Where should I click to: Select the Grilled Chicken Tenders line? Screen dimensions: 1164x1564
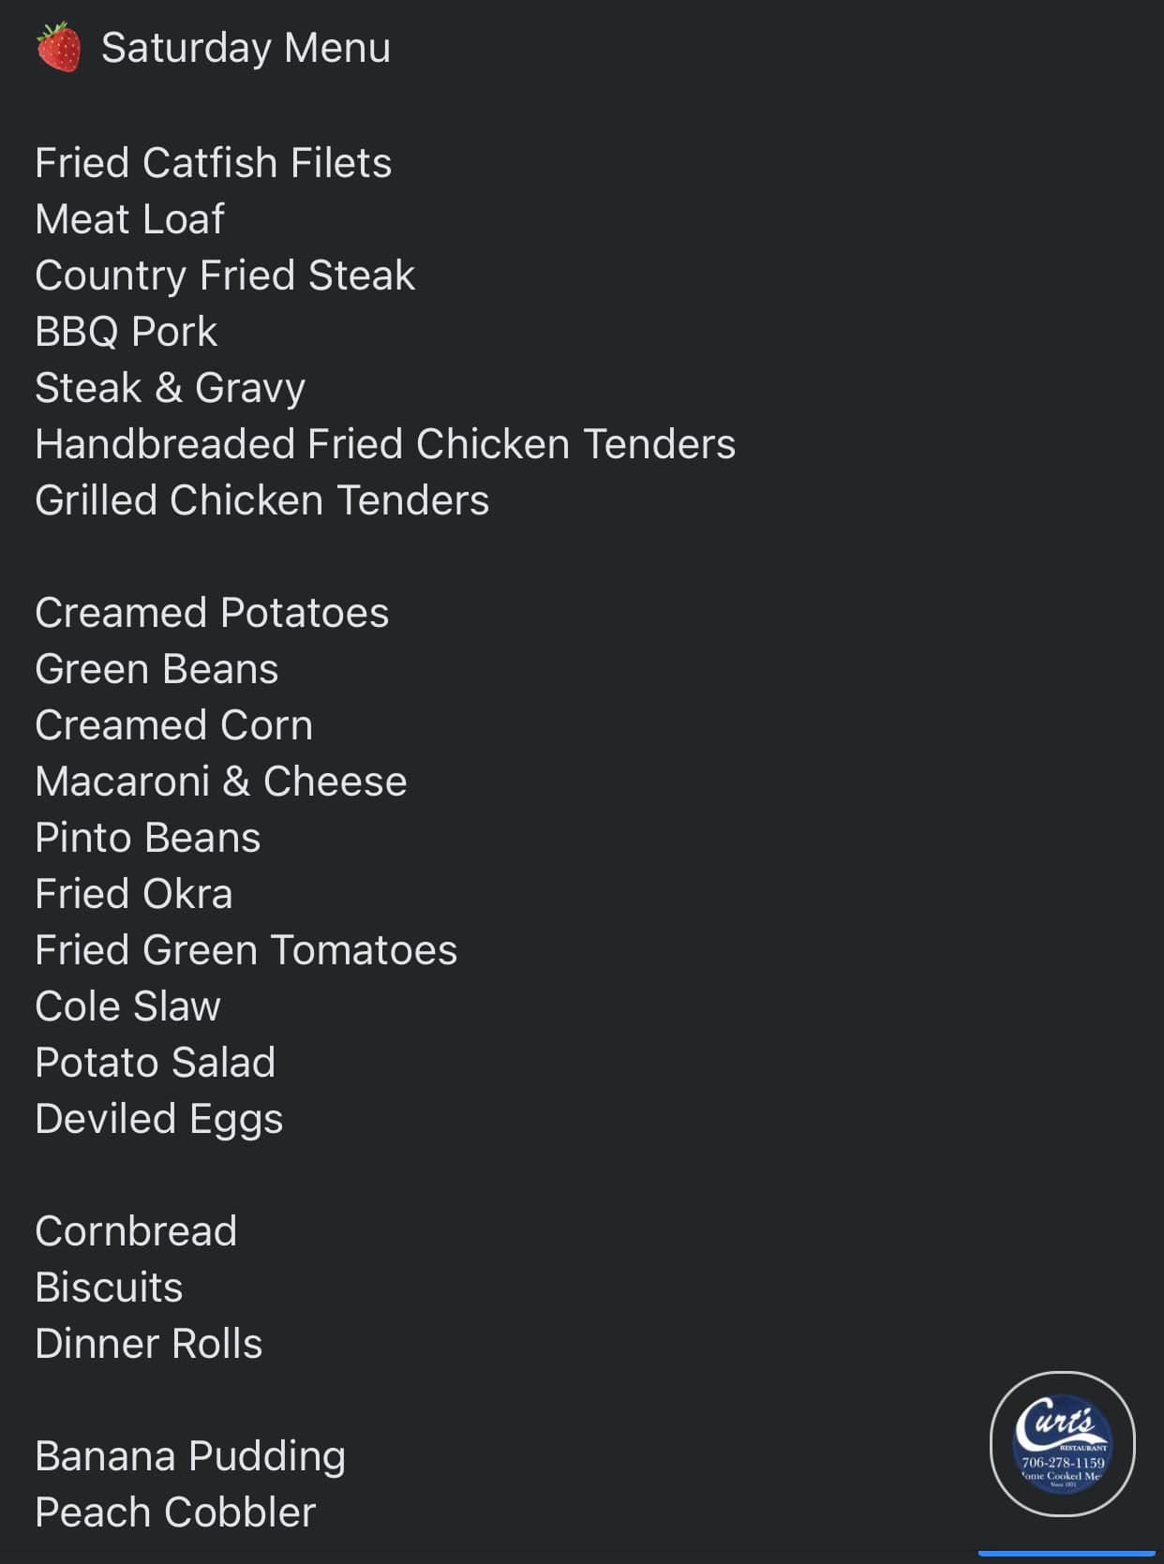coord(261,500)
